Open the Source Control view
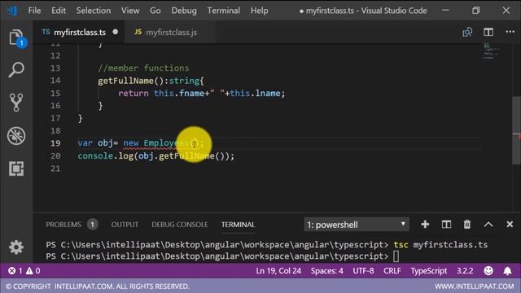521x293 pixels. tap(16, 102)
